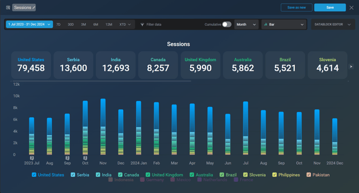
Task: Show next country cards with right arrow
Action: tap(351, 66)
